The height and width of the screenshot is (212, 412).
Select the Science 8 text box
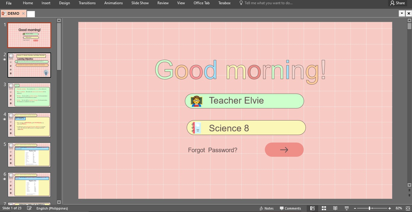pyautogui.click(x=246, y=127)
